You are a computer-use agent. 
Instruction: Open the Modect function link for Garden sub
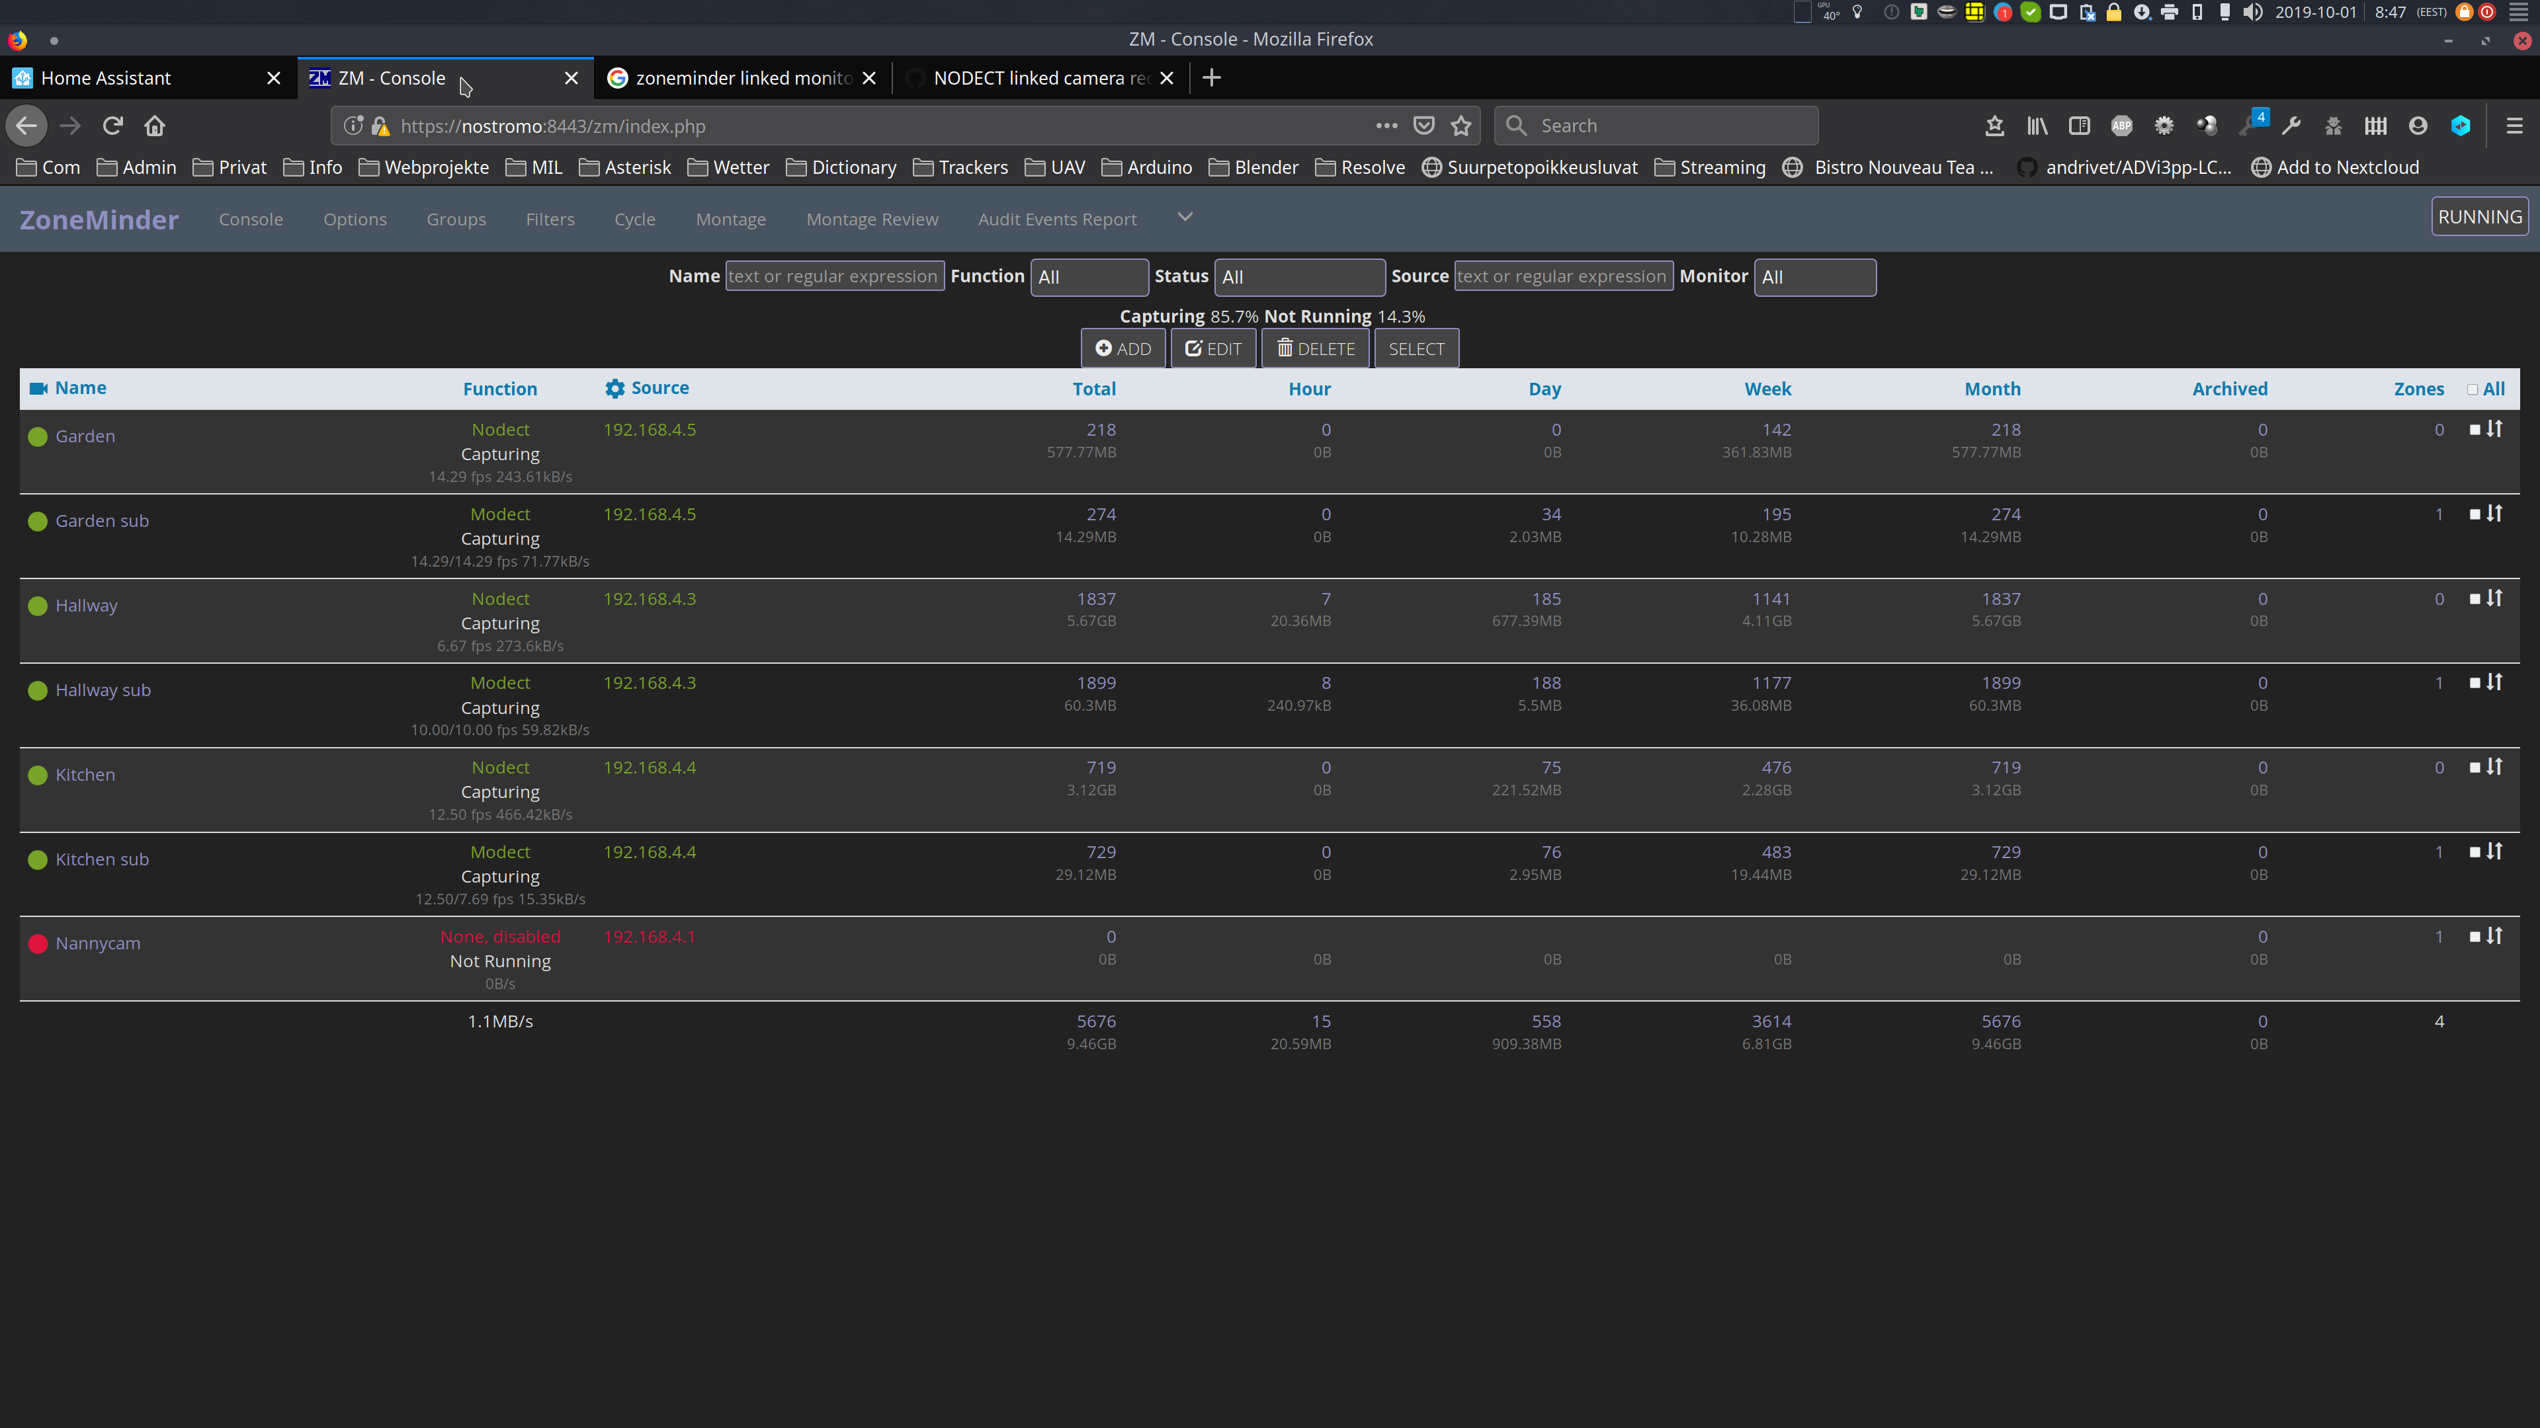[500, 514]
